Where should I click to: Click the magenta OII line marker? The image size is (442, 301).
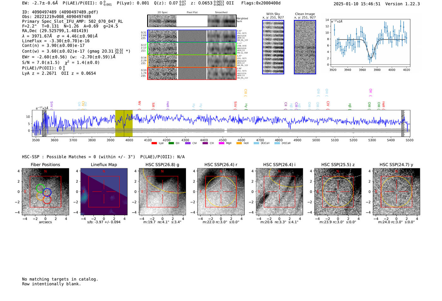coord(370,93)
